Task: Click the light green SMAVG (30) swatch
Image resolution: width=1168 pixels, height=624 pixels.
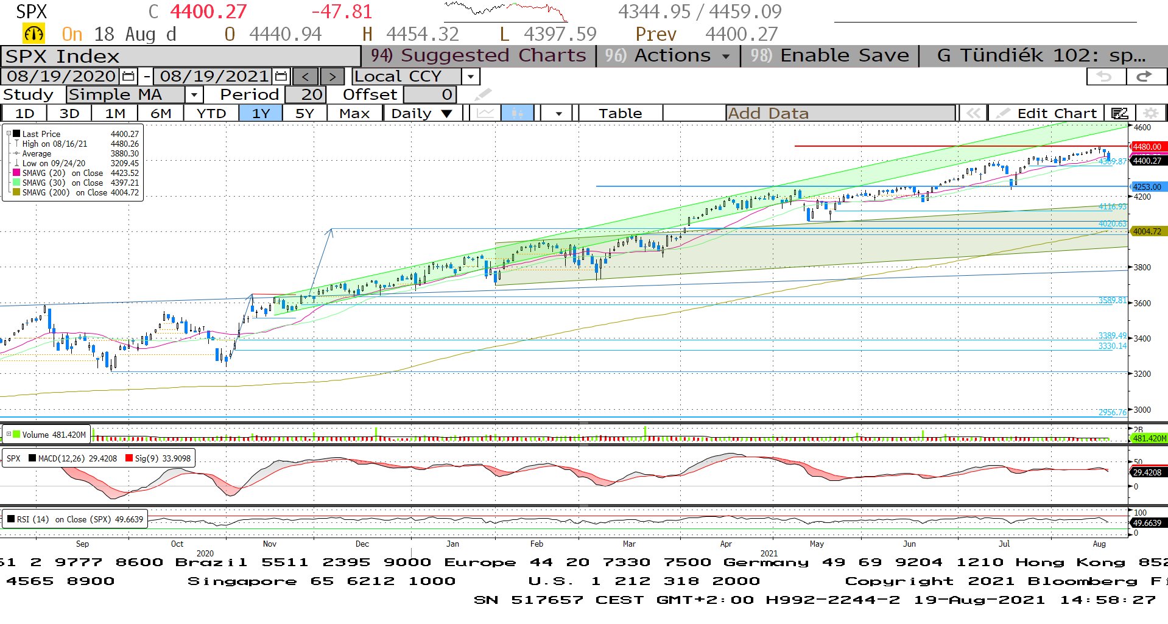Action: point(17,182)
